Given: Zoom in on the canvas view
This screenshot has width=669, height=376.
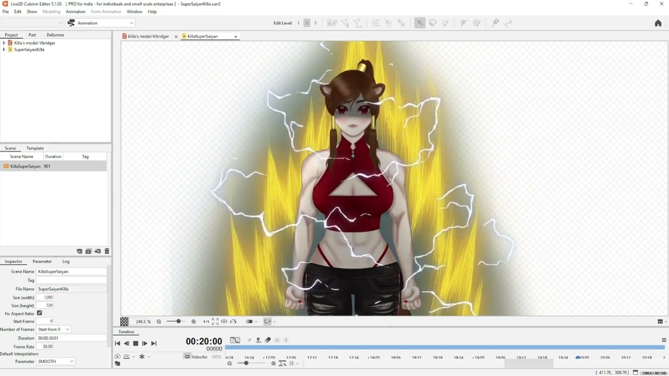Looking at the screenshot, I should tap(193, 322).
